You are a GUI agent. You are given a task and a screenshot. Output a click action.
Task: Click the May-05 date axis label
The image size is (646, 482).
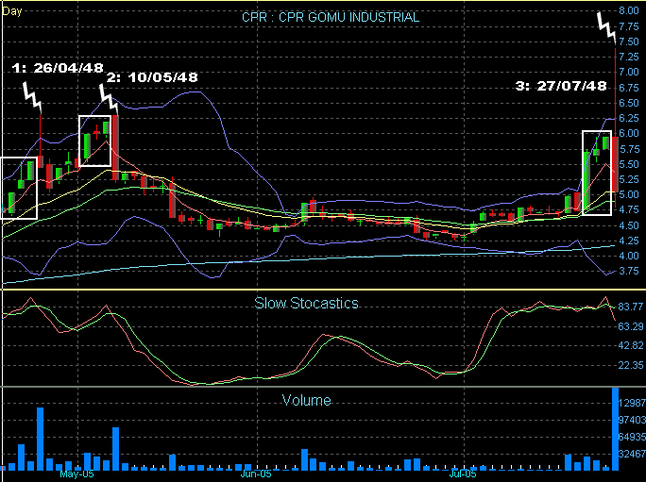click(76, 474)
